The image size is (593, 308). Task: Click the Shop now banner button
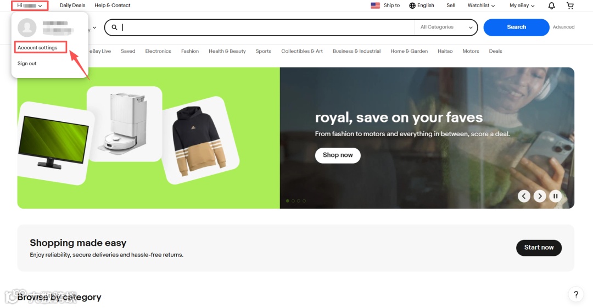338,155
